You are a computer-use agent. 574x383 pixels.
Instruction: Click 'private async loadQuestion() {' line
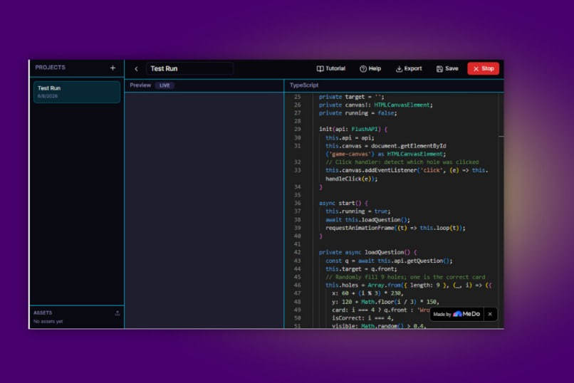[x=367, y=253]
